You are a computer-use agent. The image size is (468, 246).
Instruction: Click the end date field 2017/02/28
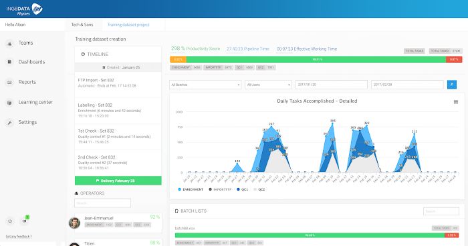[407, 85]
